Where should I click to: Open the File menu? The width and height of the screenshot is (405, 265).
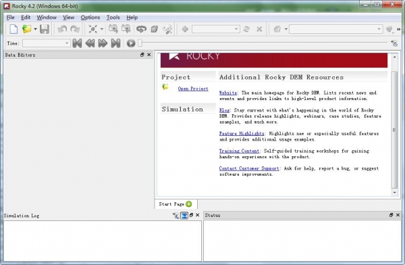pos(10,18)
